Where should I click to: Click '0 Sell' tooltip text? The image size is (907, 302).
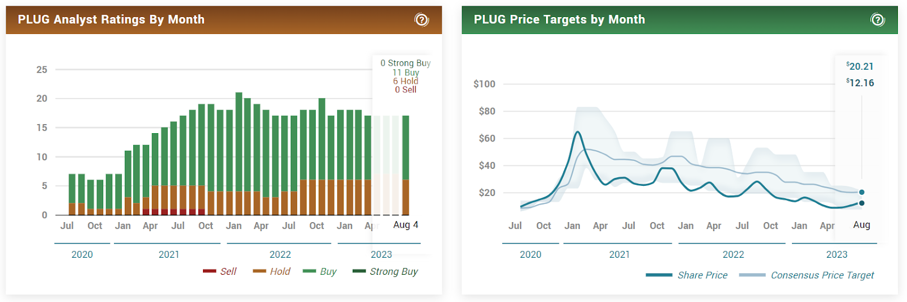click(406, 90)
